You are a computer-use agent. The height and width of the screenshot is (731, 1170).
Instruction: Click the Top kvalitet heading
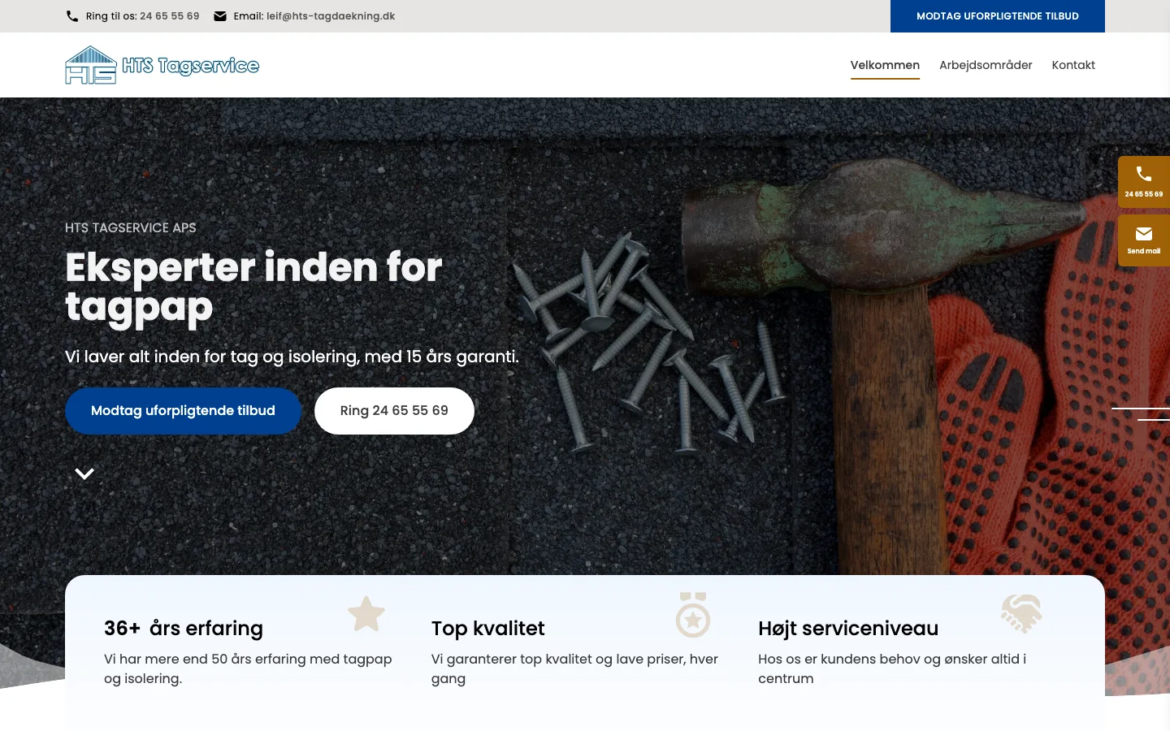pyautogui.click(x=487, y=628)
